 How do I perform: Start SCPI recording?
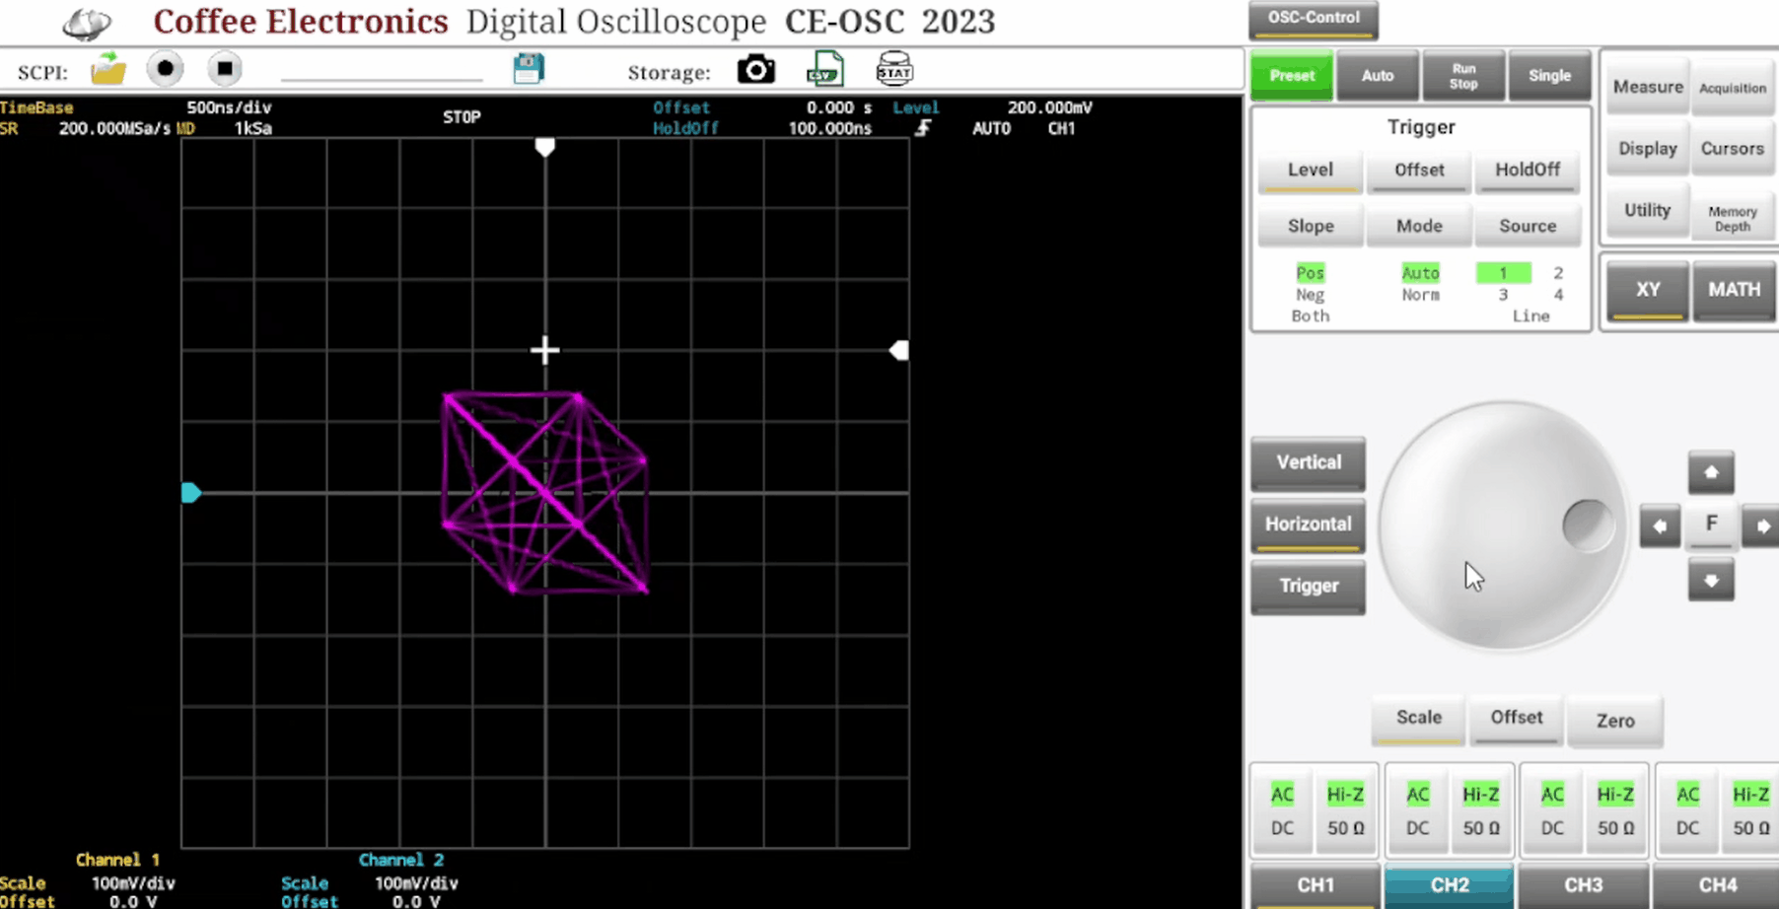(165, 68)
